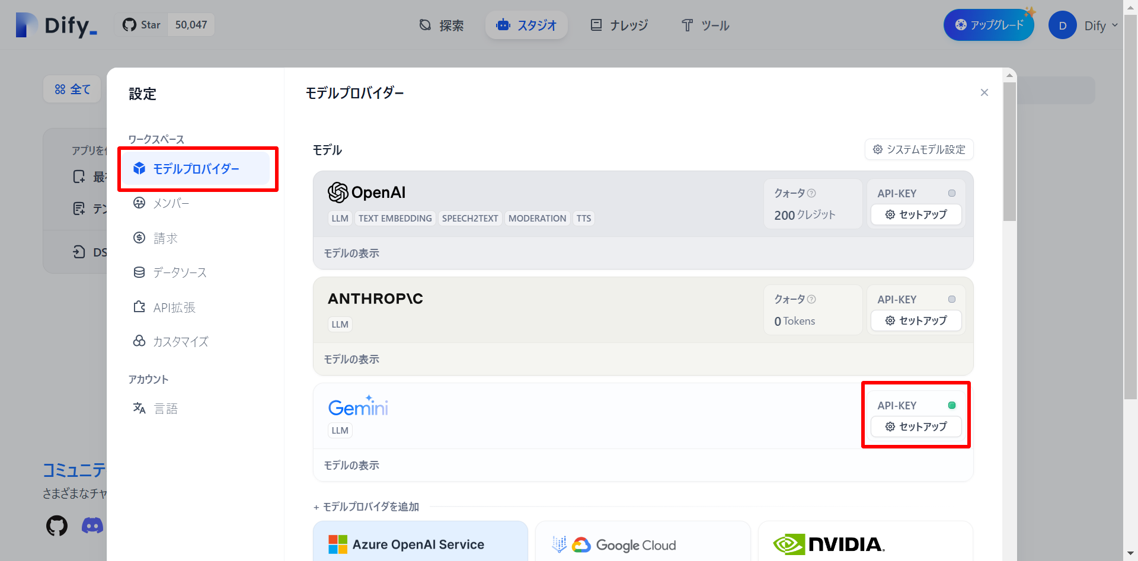This screenshot has width=1138, height=561.
Task: Expand モデルの表示 under OpenAI
Action: click(x=351, y=253)
